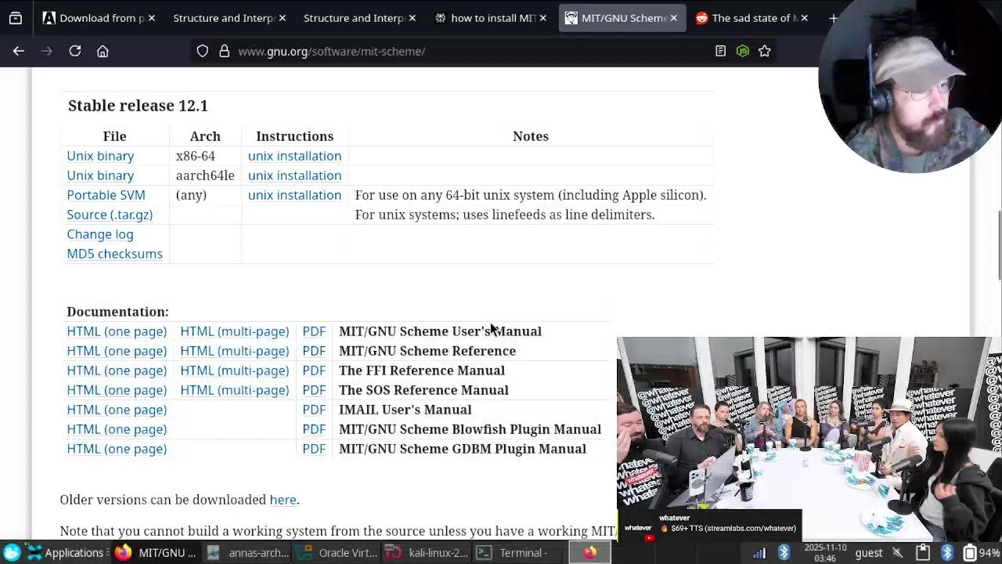
Task: Close the 'how to install MIT' tab
Action: coord(542,18)
